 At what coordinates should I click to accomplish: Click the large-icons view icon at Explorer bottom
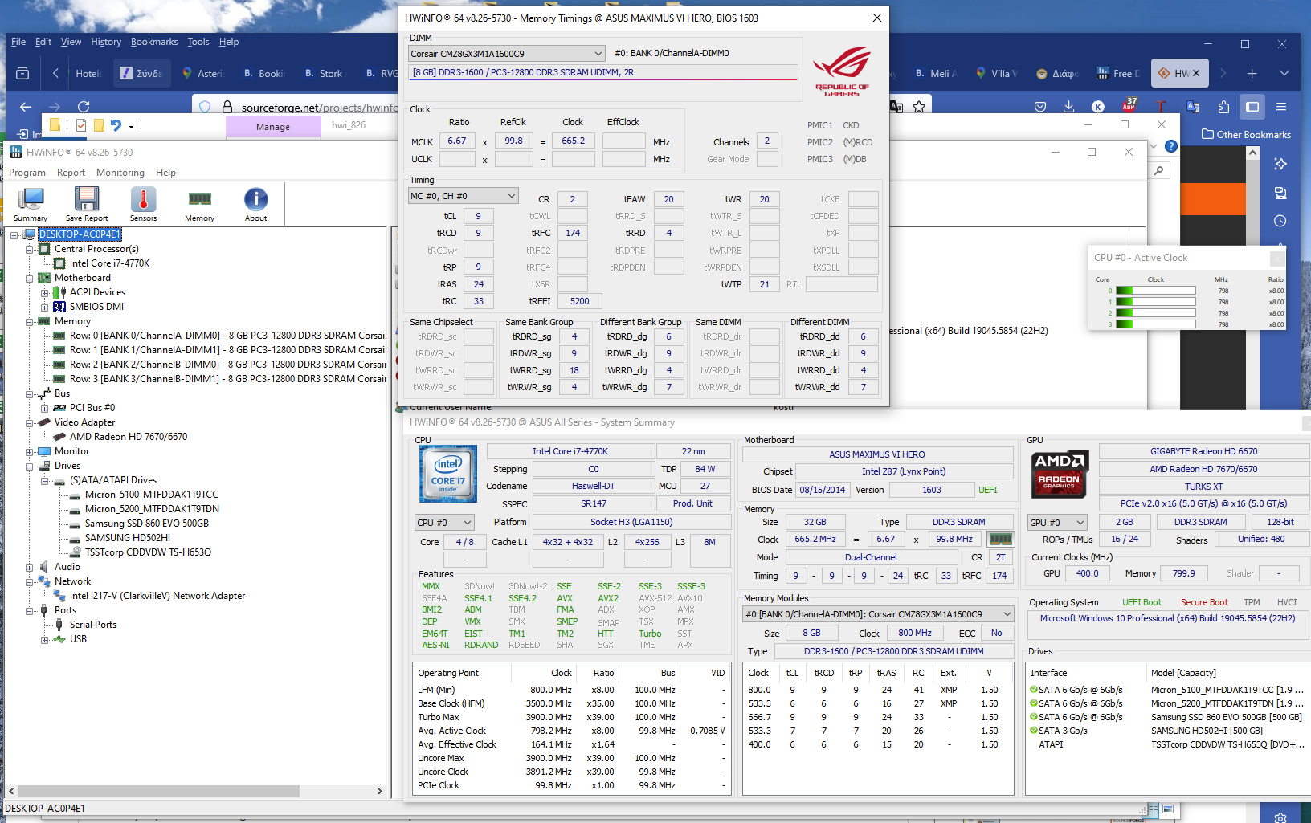tap(1168, 809)
